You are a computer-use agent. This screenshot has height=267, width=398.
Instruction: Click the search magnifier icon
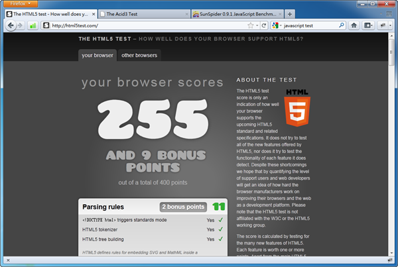click(342, 26)
